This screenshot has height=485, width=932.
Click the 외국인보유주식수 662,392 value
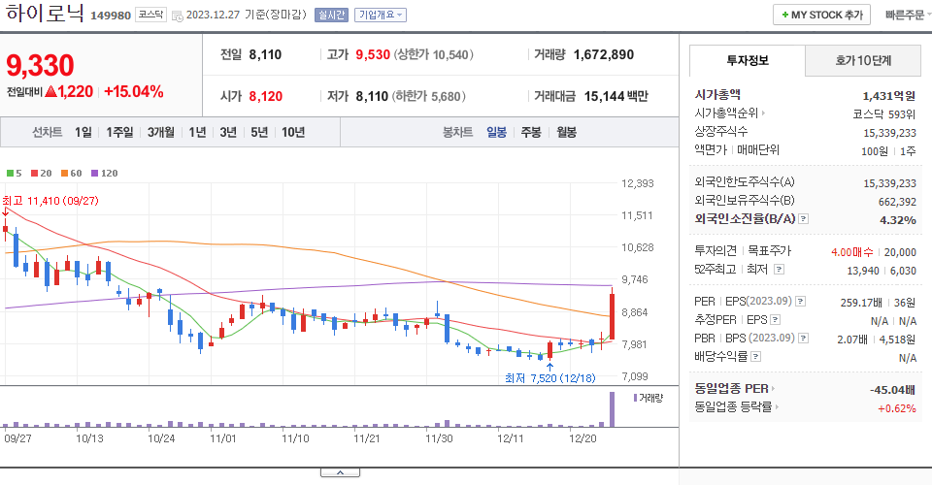click(x=897, y=202)
